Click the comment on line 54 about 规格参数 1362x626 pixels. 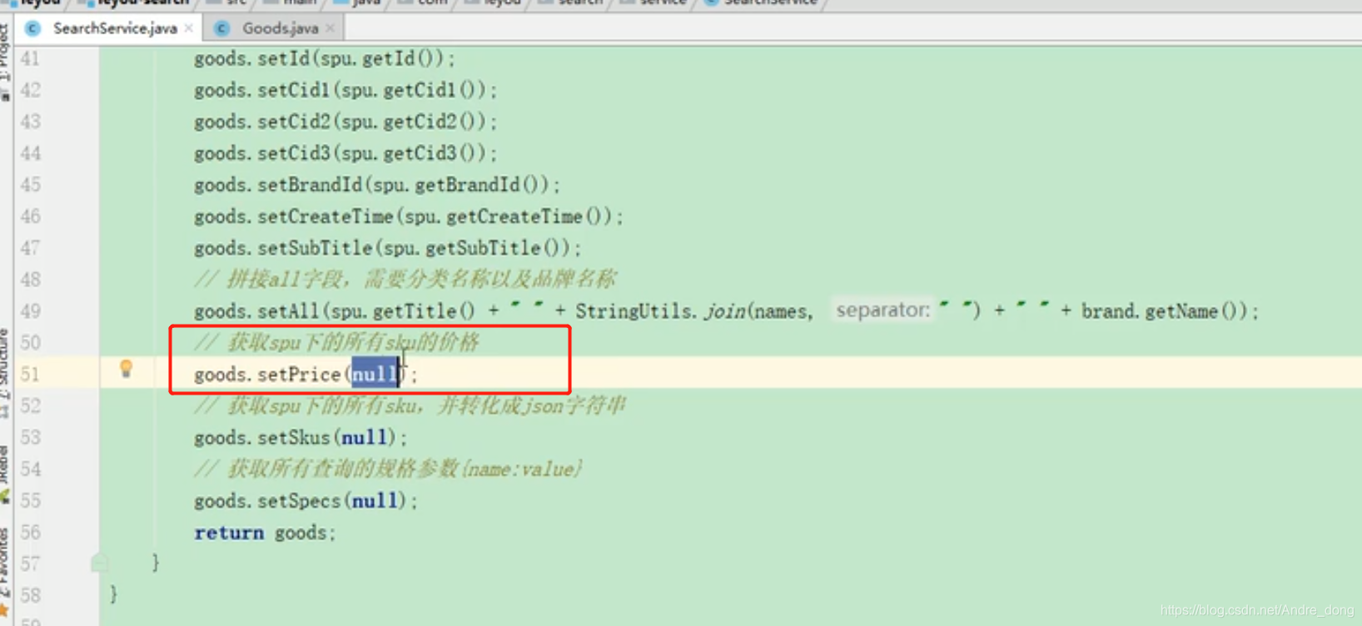389,469
